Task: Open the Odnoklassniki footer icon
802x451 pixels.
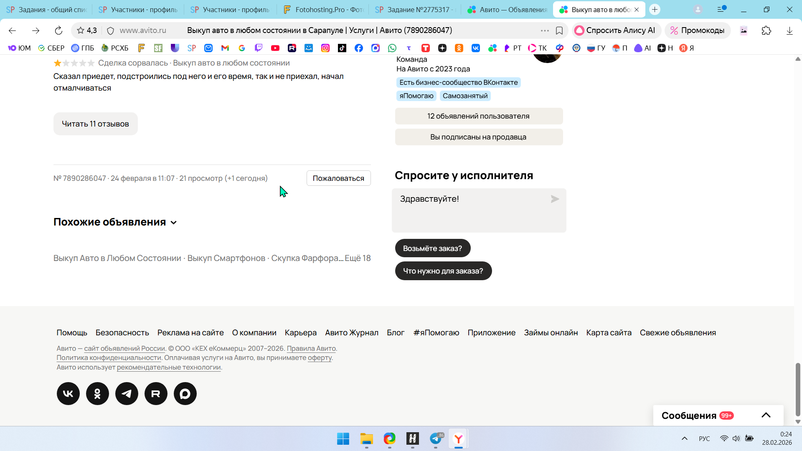Action: [97, 393]
